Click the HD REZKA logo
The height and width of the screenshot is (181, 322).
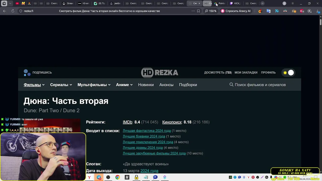tap(159, 73)
